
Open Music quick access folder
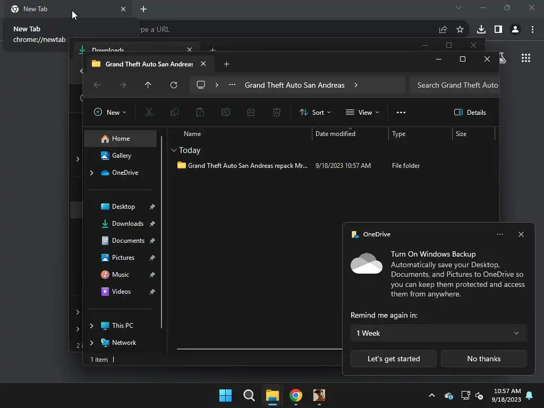click(121, 275)
